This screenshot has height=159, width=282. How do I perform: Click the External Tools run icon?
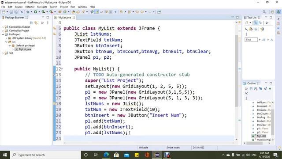(51, 12)
